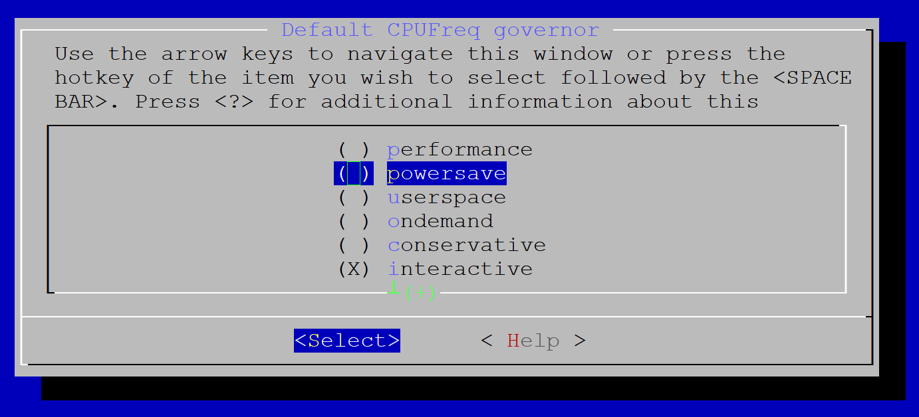Click the green (+) scroll-down indicator
This screenshot has width=919, height=417.
pos(420,293)
